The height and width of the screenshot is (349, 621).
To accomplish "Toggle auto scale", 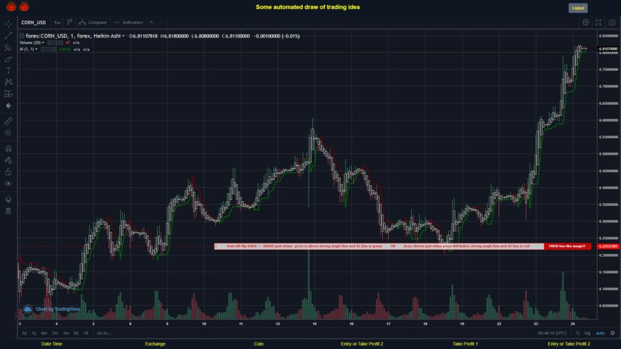I will [600, 333].
